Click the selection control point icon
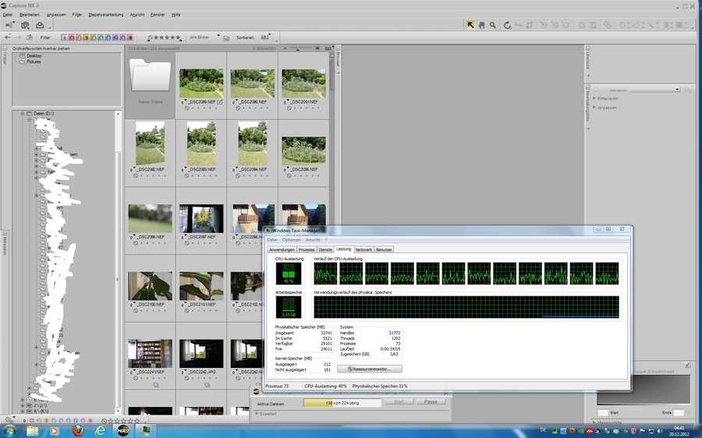The width and height of the screenshot is (702, 438). (622, 25)
